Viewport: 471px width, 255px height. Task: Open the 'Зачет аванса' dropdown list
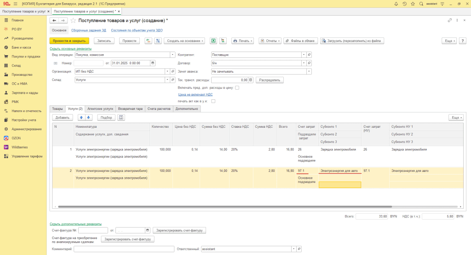[x=309, y=71]
